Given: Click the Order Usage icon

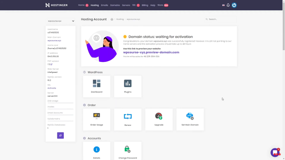Looking at the screenshot, I should point(97,116).
